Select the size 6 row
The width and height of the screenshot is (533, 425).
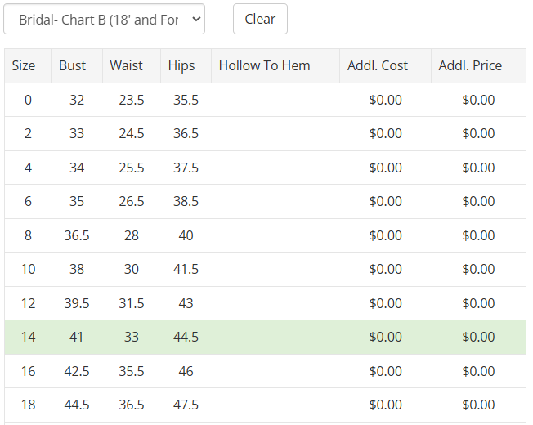click(29, 201)
